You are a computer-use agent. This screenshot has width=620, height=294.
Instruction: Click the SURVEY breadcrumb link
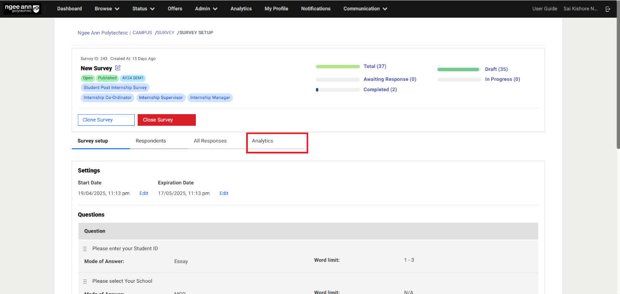coord(166,33)
